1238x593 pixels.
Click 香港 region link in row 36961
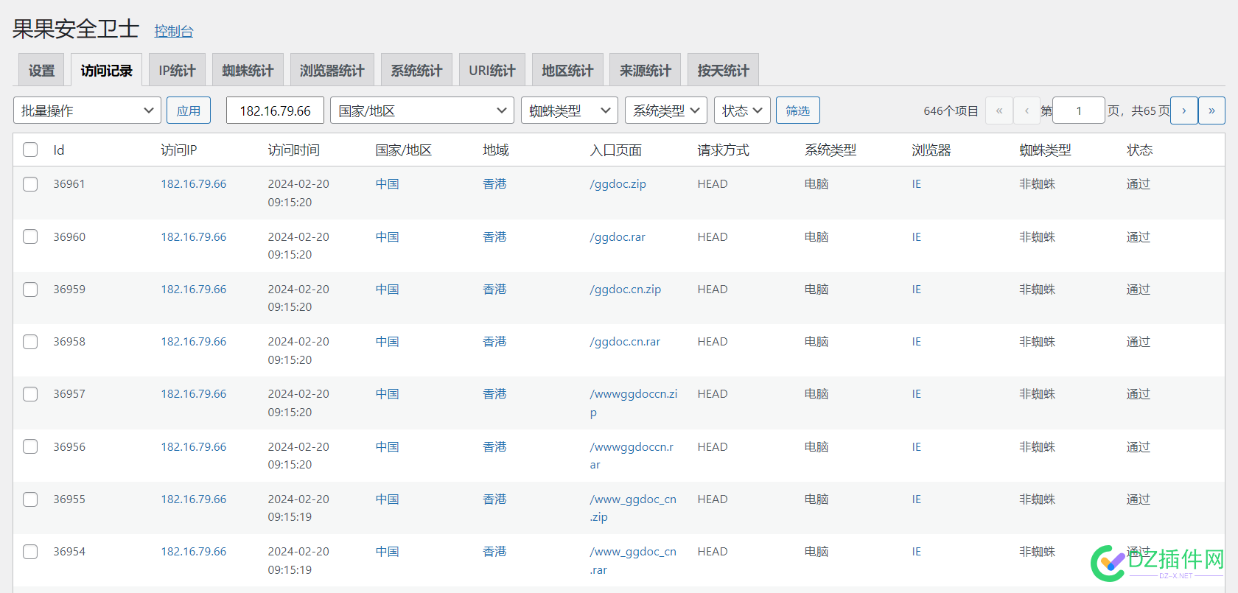coord(494,184)
